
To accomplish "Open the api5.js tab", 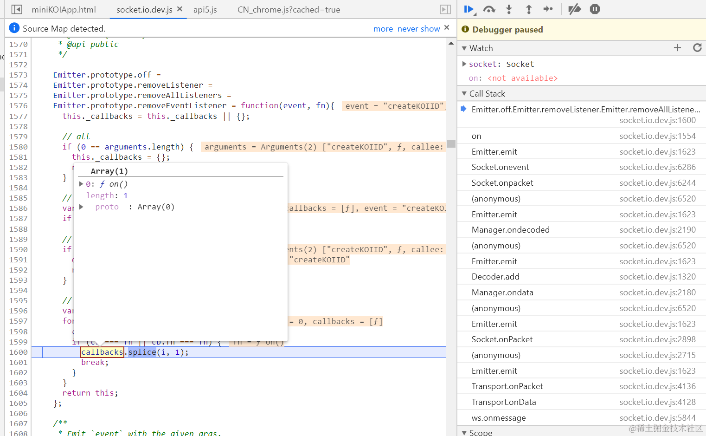I will point(205,9).
